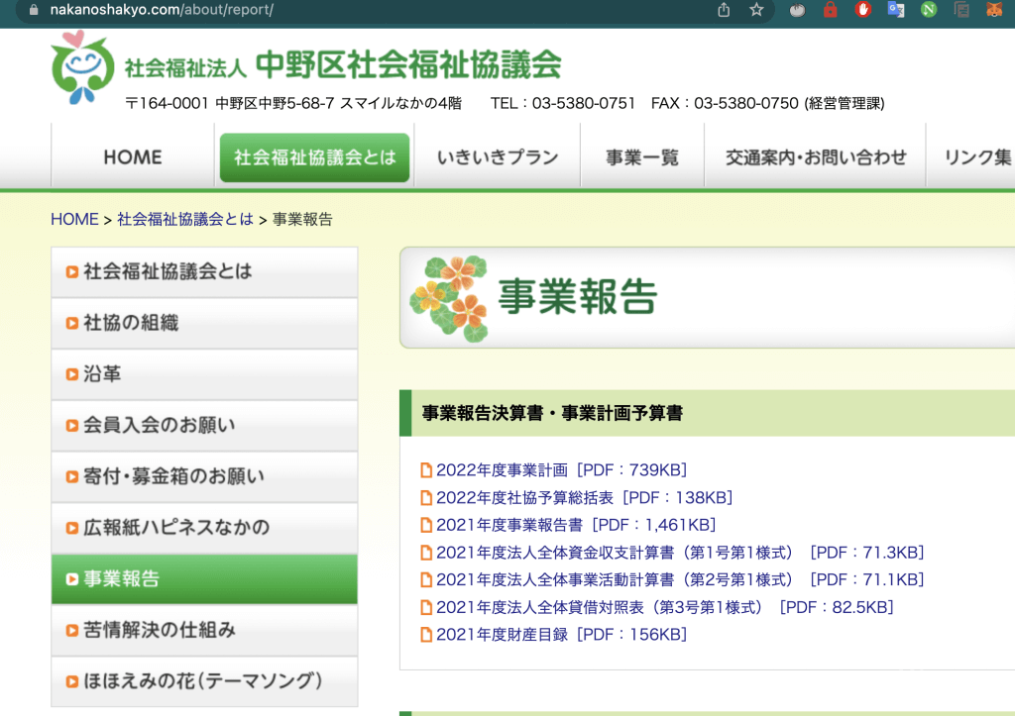Click the red stop-hand ad blocker icon
This screenshot has height=716, width=1015.
point(862,10)
